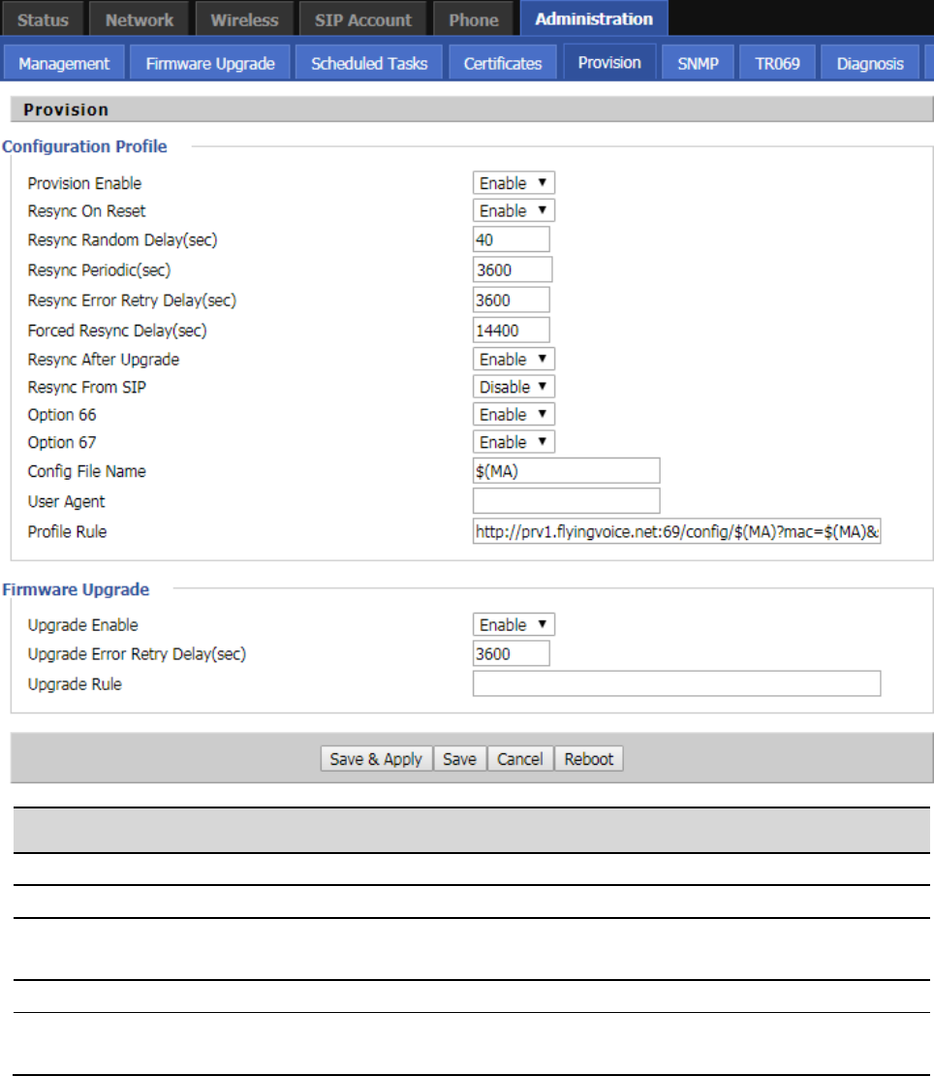The width and height of the screenshot is (934, 1076).
Task: Go to the SIP Account tab
Action: tap(363, 19)
